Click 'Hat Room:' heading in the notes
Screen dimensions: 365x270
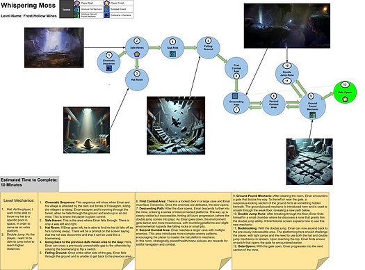[52, 228]
